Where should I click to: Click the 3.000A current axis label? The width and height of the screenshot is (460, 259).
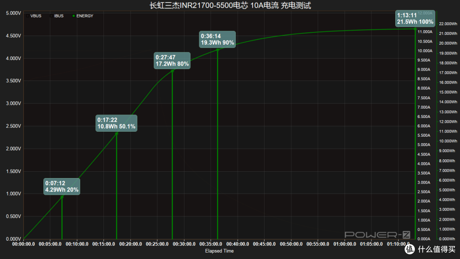(x=424, y=182)
